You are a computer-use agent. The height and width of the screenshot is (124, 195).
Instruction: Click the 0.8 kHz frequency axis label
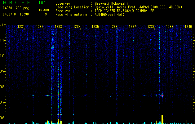tap(2, 87)
